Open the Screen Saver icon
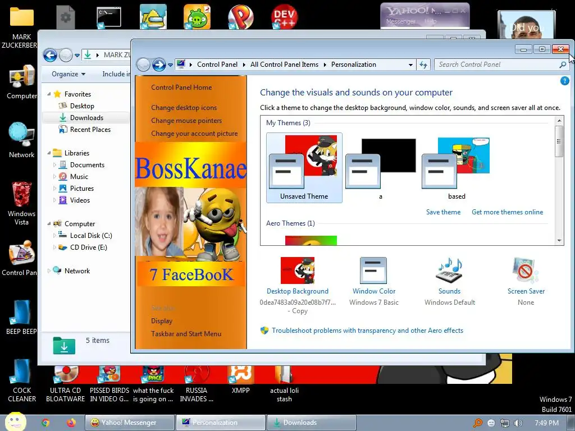The image size is (575, 431). click(526, 270)
